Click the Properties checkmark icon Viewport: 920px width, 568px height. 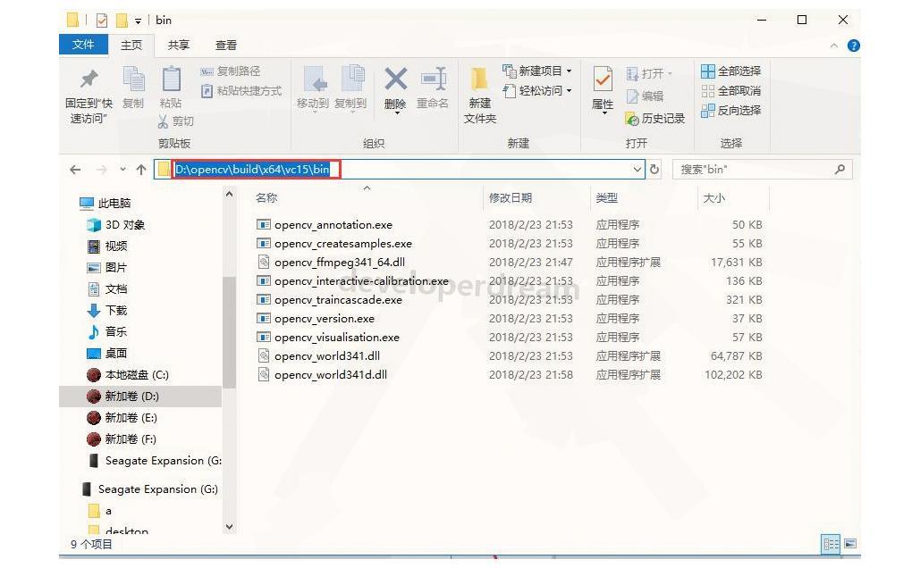603,79
